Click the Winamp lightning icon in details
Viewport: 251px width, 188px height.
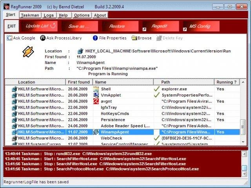[28, 52]
